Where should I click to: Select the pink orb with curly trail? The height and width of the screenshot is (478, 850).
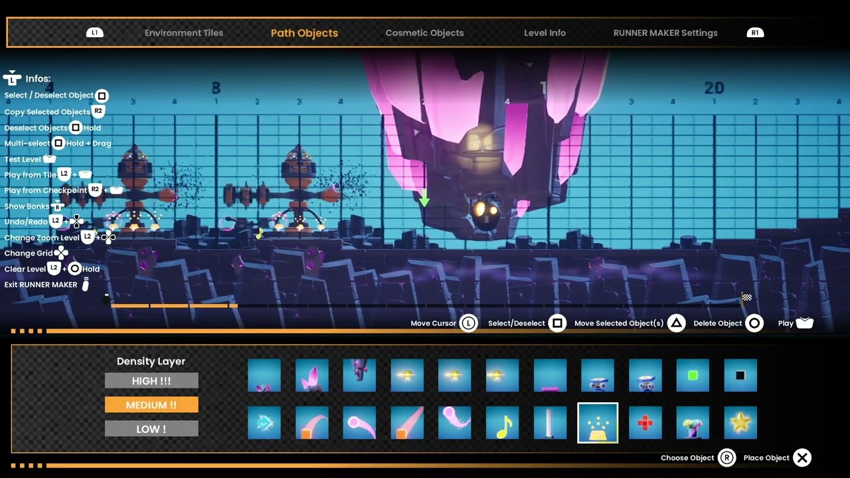click(455, 423)
